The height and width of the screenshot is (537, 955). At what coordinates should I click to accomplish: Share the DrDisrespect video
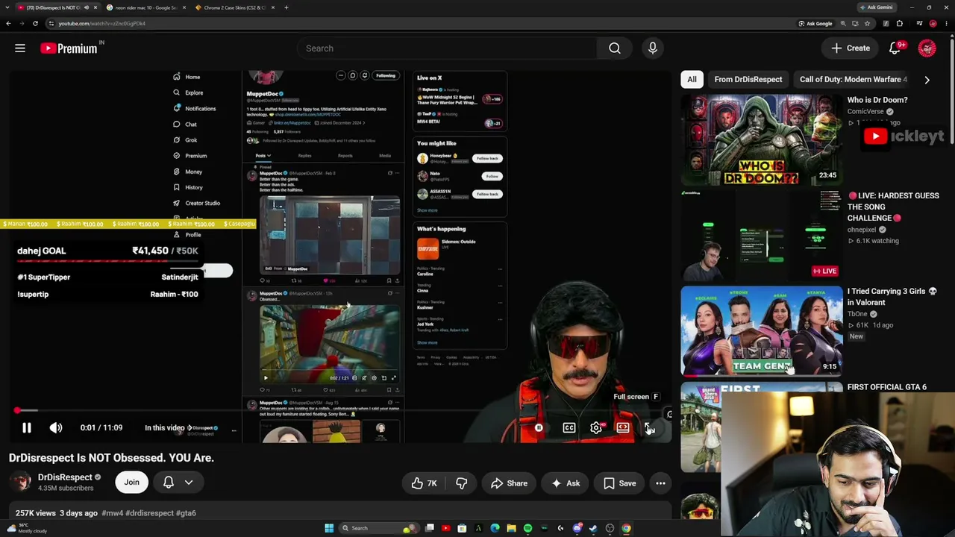(510, 483)
